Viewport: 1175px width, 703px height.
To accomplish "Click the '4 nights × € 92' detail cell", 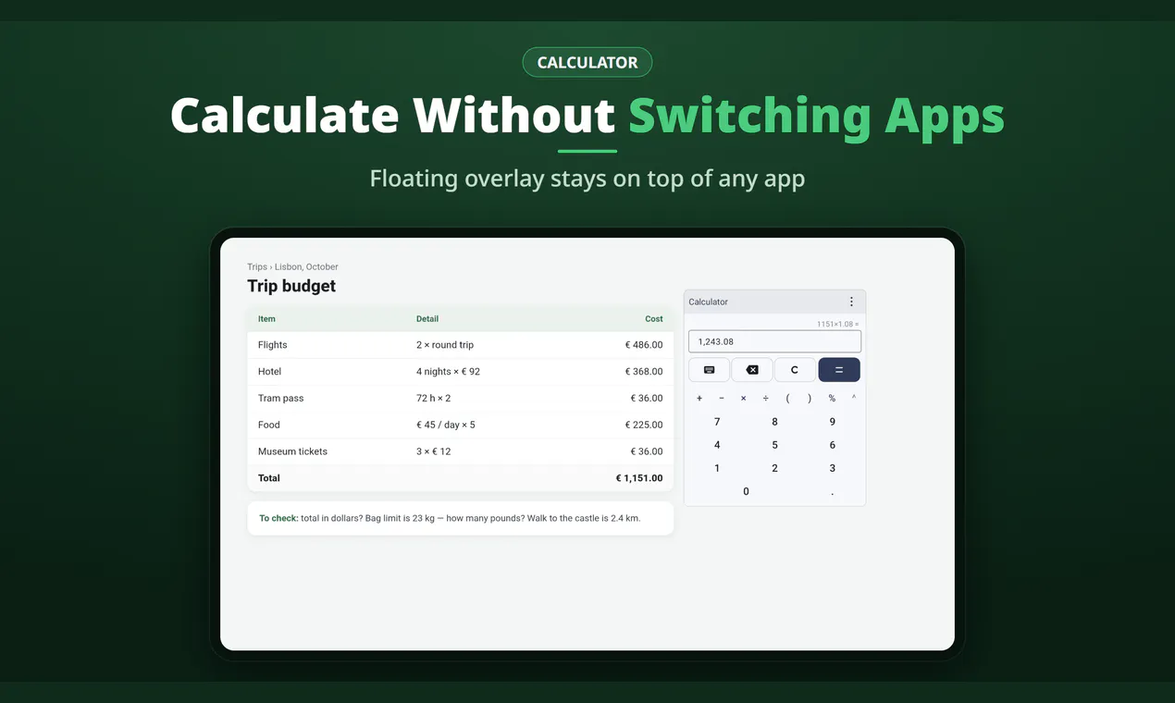I will (x=449, y=372).
